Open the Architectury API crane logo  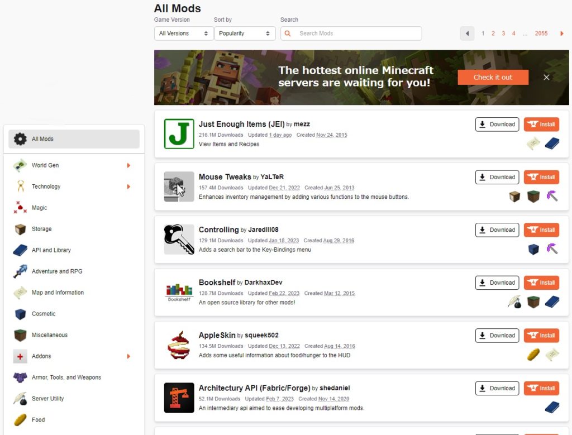coord(179,398)
